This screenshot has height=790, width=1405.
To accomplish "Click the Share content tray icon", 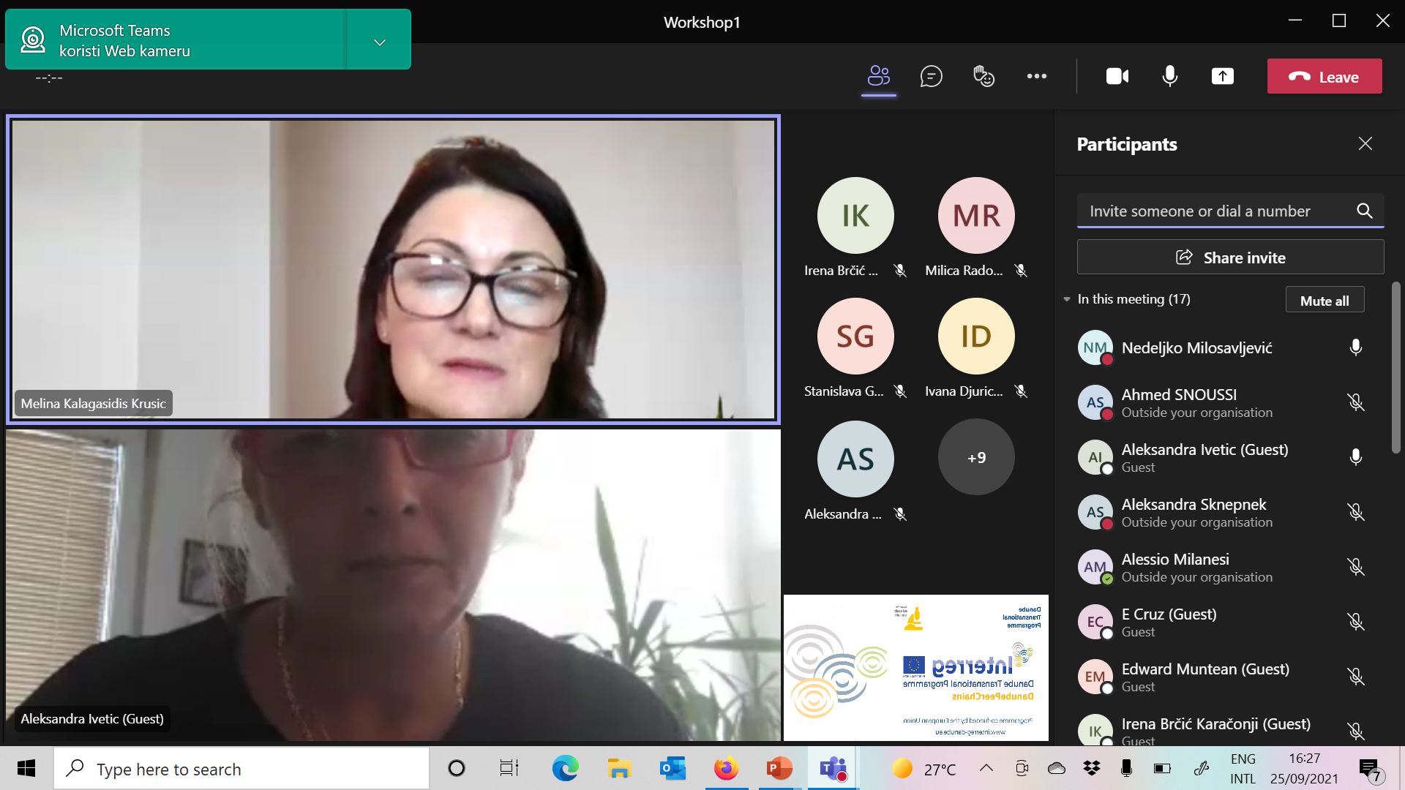I will tap(1222, 76).
